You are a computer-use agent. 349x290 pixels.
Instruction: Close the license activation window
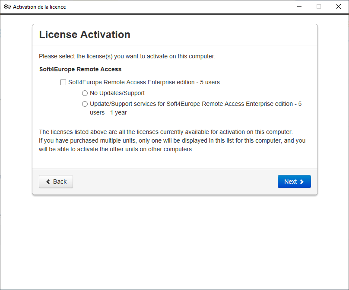339,6
